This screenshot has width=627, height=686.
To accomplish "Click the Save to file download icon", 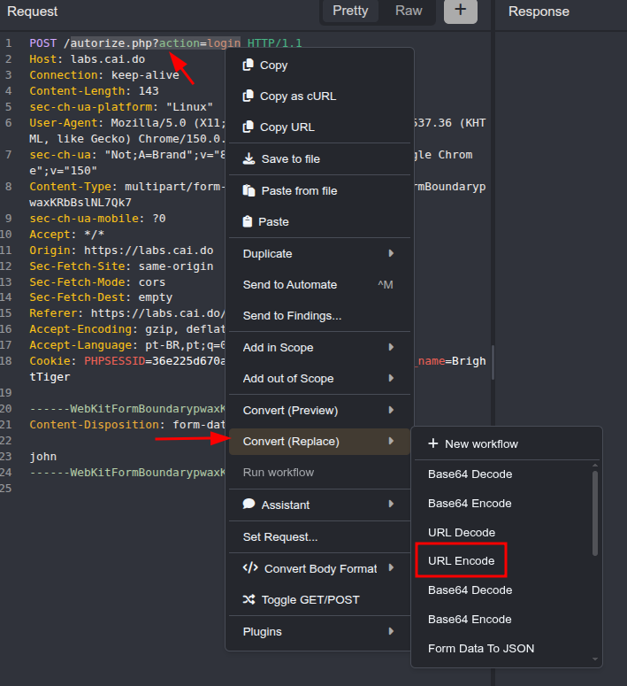I will pos(249,158).
